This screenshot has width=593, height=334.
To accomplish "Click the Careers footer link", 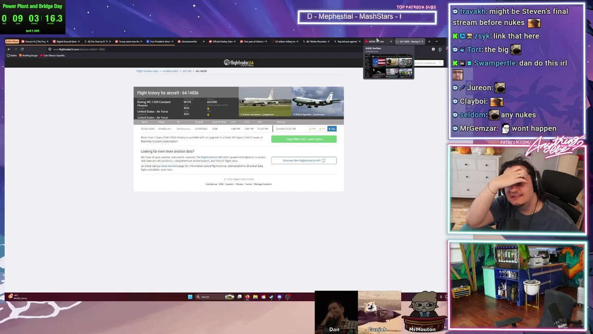I will tap(229, 184).
